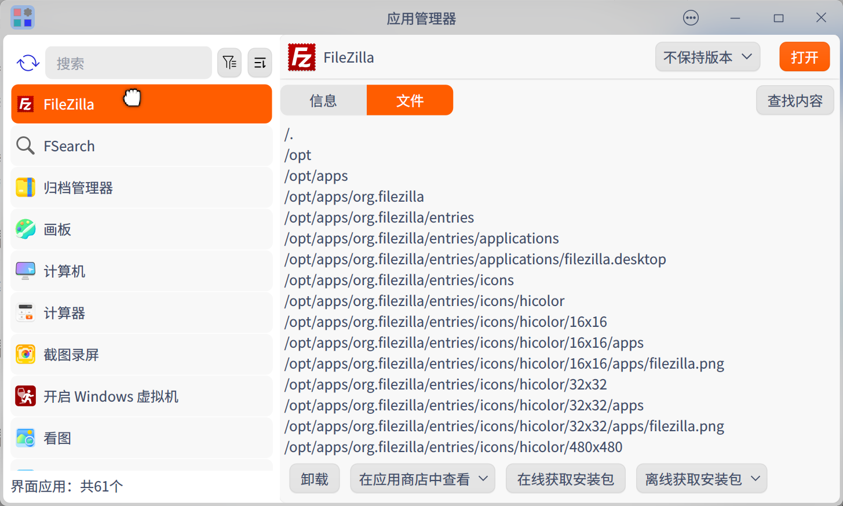Viewport: 843px width, 506px height.
Task: Click the 计算机 monitor icon
Action: click(x=25, y=271)
